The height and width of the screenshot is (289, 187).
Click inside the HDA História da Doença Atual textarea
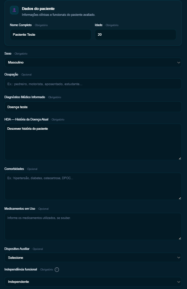coord(93,142)
